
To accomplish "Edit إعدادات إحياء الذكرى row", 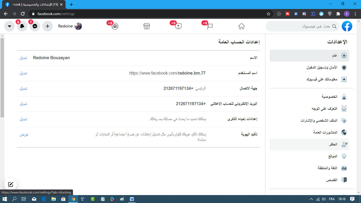I will (x=23, y=119).
